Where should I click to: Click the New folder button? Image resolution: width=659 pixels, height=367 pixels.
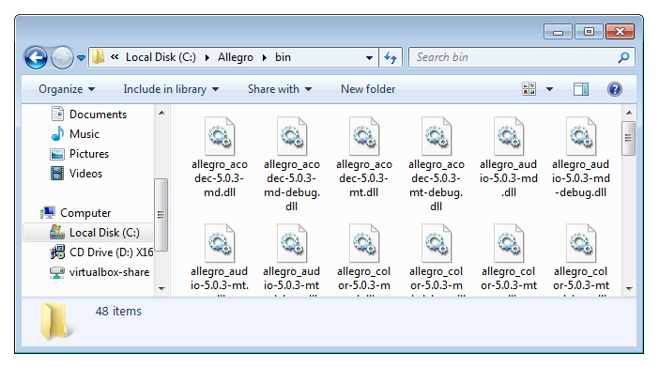(x=368, y=89)
